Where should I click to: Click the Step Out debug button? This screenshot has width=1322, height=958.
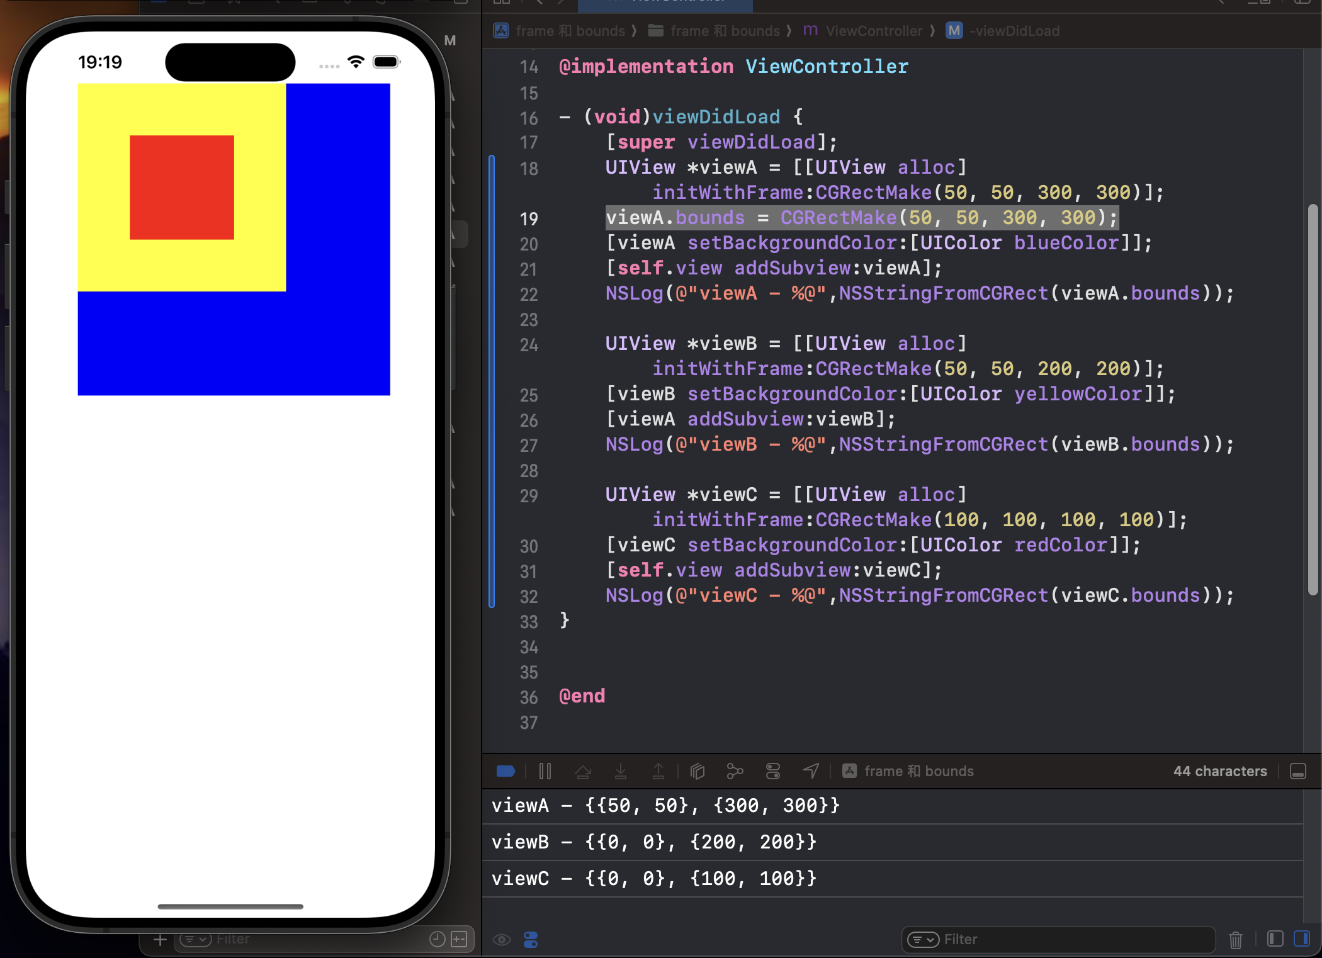(x=658, y=771)
